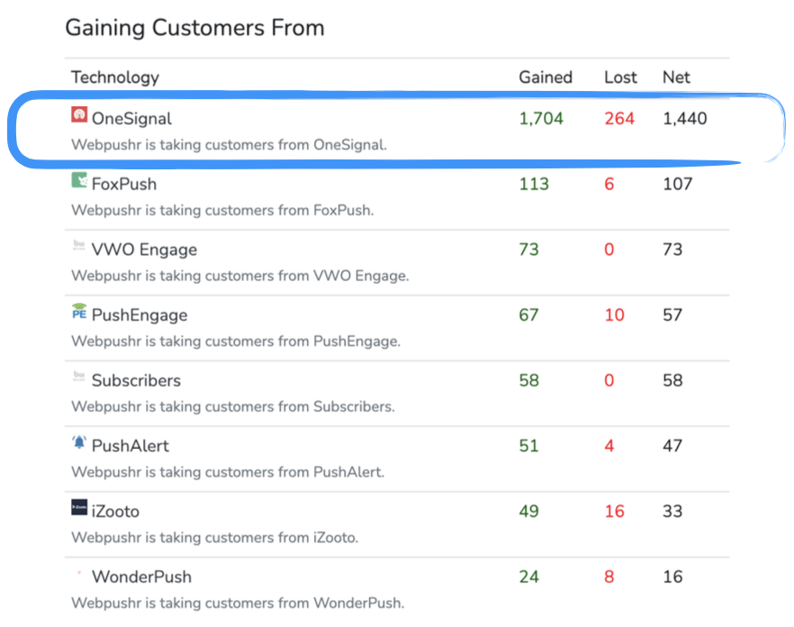Select OneSignal lost value 264

619,119
